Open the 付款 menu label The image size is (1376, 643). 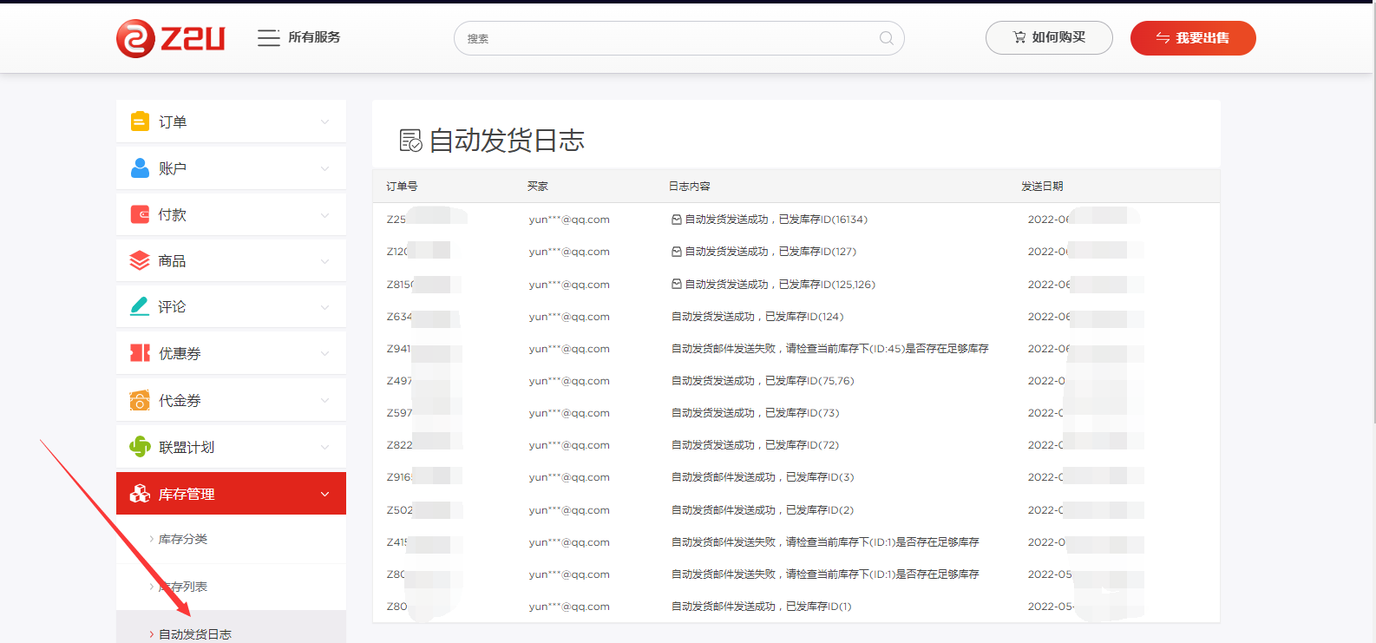[x=173, y=214]
